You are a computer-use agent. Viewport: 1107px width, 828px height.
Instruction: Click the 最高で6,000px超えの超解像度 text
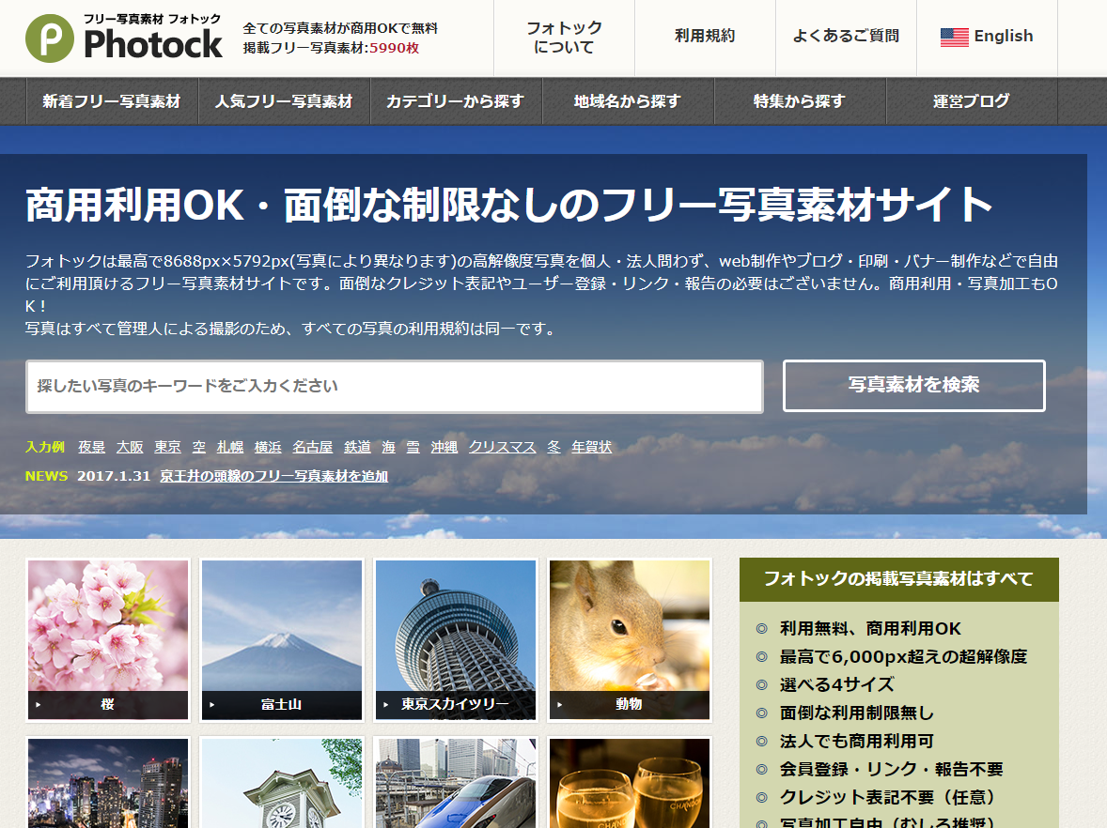[x=903, y=656]
